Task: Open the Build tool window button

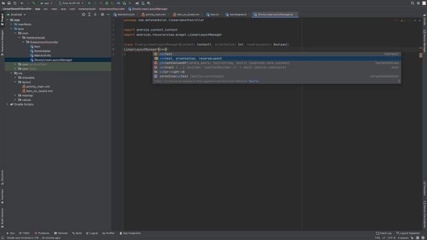Action: coord(77,233)
